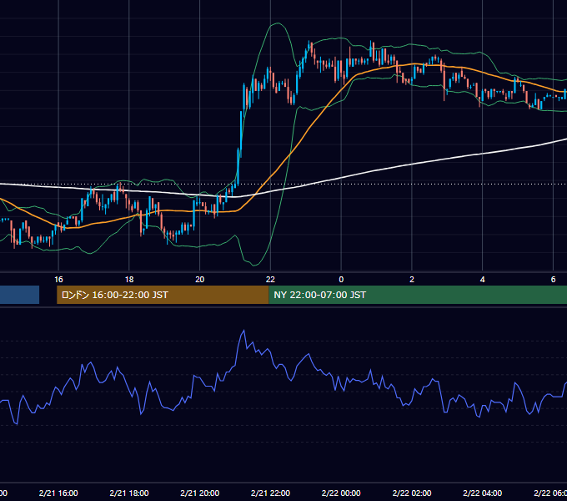The width and height of the screenshot is (567, 501).
Task: Click the upper Bollinger band peak before 22:00
Action: (x=278, y=23)
